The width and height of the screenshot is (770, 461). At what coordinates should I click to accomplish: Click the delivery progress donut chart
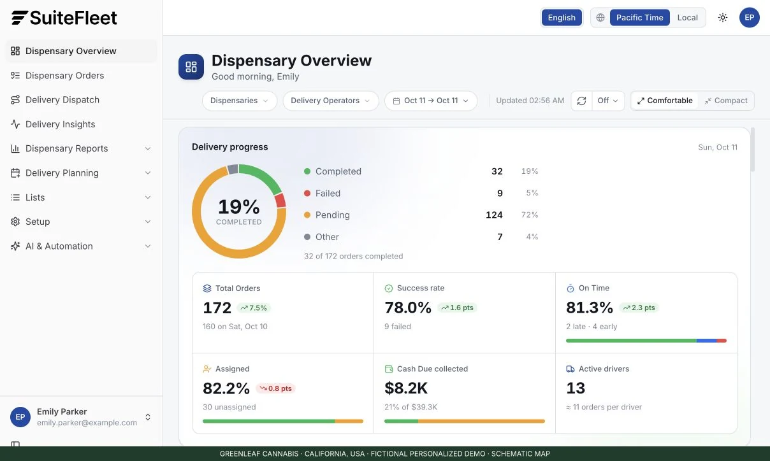pyautogui.click(x=239, y=211)
